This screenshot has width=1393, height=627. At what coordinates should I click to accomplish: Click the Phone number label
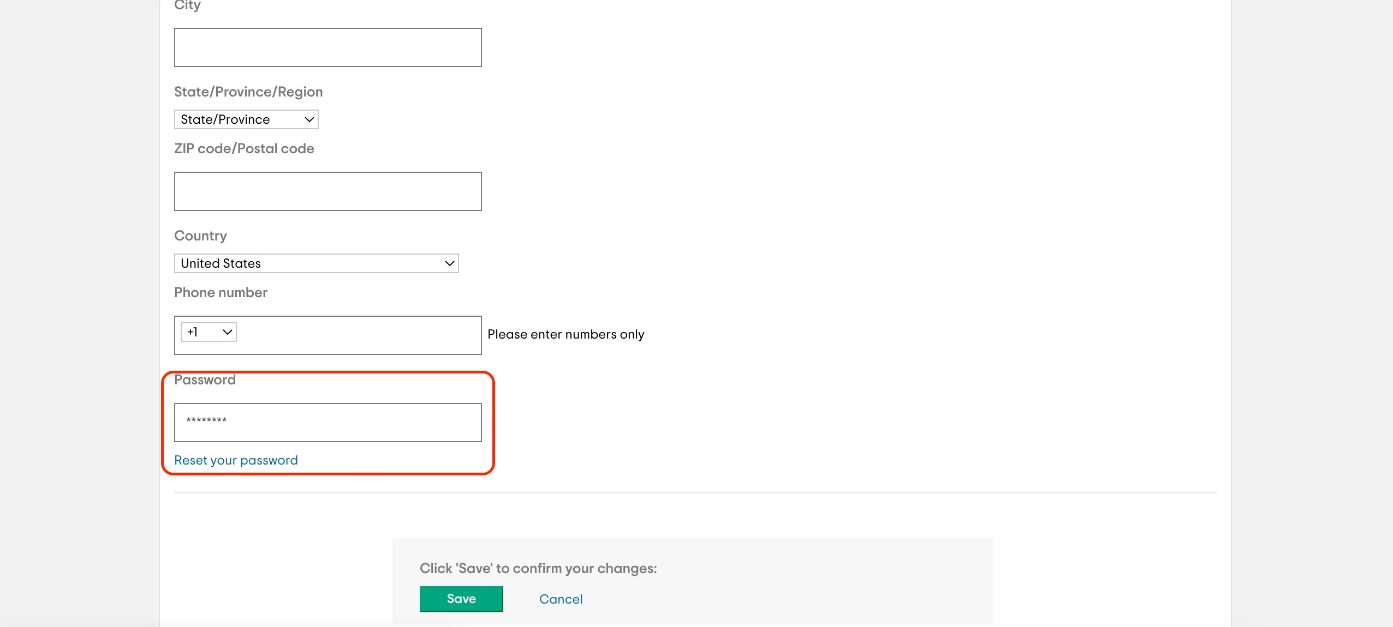coord(221,292)
